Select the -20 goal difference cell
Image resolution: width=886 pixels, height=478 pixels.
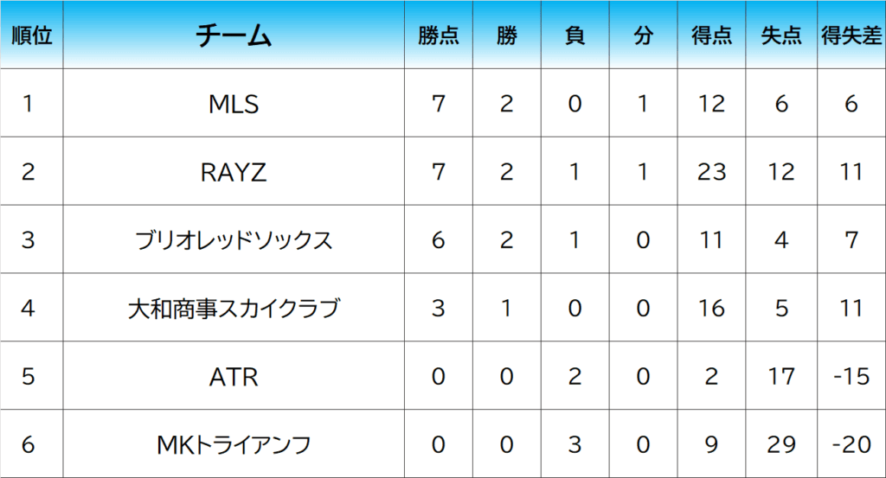click(851, 444)
